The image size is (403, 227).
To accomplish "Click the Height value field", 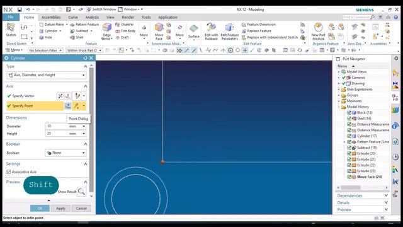I will coord(57,134).
